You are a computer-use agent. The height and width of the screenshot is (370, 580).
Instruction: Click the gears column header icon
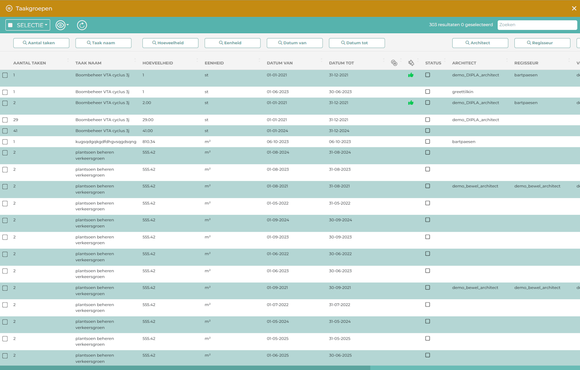click(411, 63)
